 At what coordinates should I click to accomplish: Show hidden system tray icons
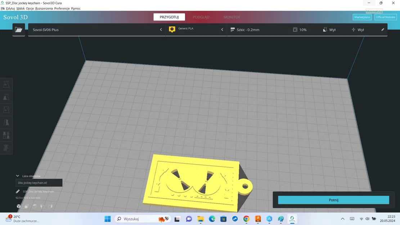point(343,219)
